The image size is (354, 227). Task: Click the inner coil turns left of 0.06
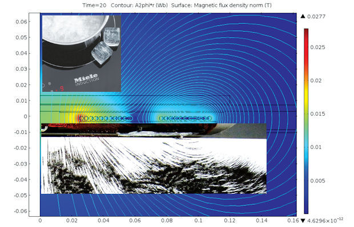(106, 118)
